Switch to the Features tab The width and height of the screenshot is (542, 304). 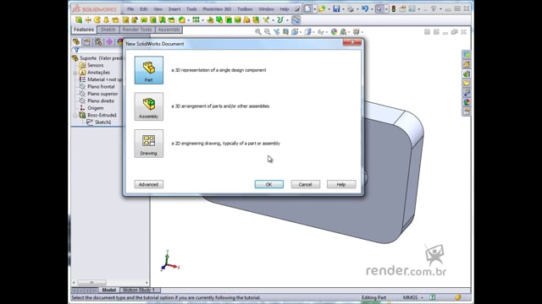pos(84,30)
